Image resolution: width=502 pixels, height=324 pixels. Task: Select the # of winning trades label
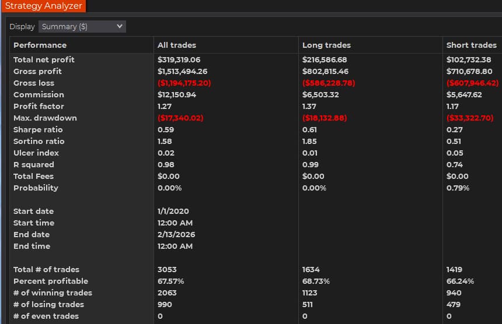[53, 293]
